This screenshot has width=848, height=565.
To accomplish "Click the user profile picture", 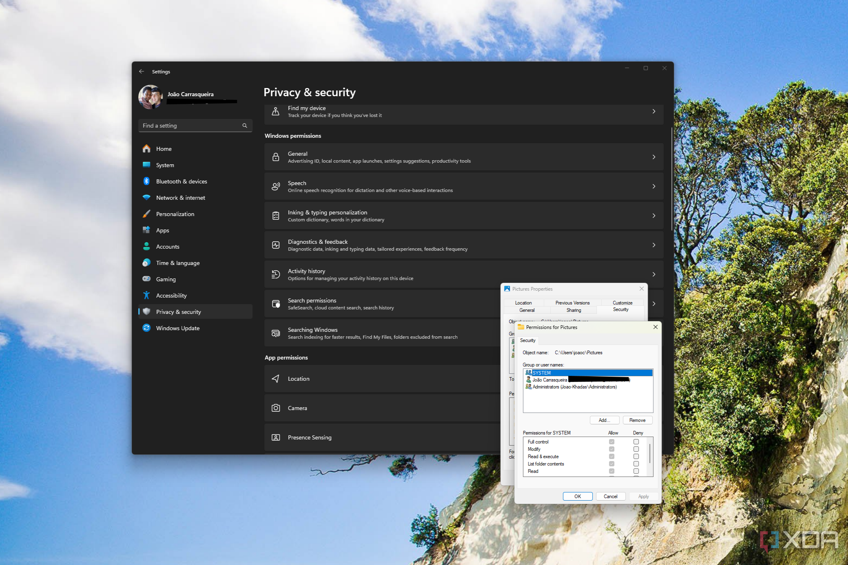I will (151, 97).
